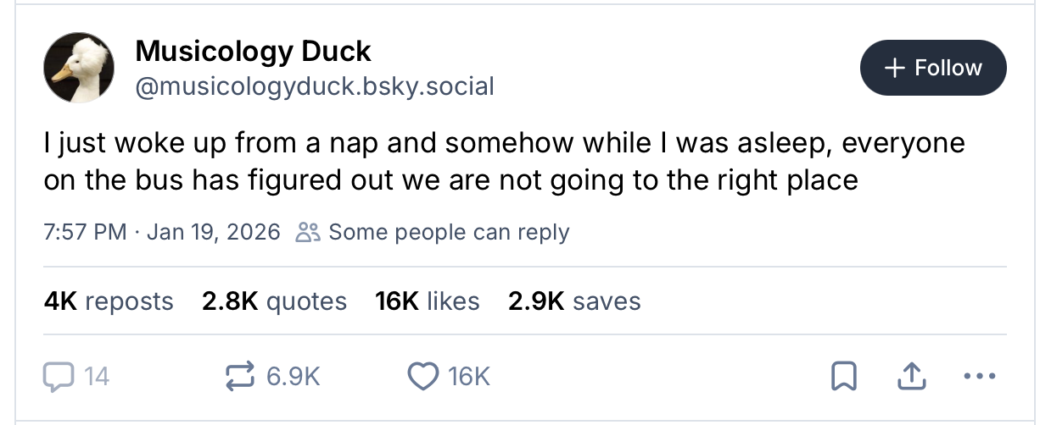View the 4K reposts list
1040x425 pixels.
[108, 301]
